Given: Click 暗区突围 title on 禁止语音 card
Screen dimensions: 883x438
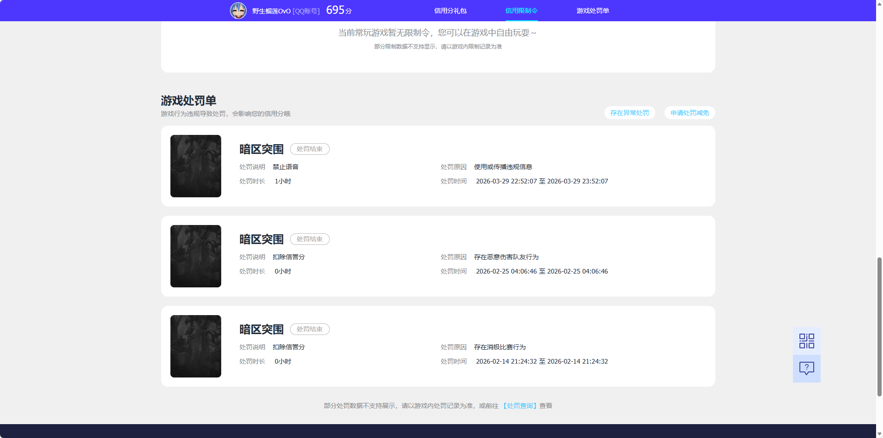Looking at the screenshot, I should coord(261,149).
